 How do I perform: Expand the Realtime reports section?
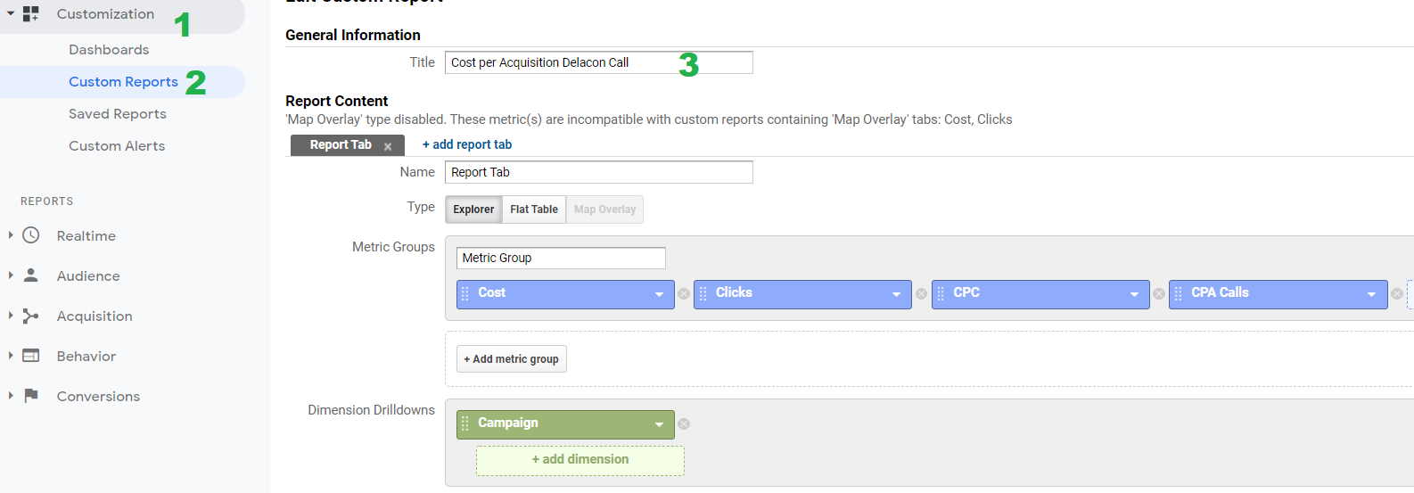coord(11,235)
